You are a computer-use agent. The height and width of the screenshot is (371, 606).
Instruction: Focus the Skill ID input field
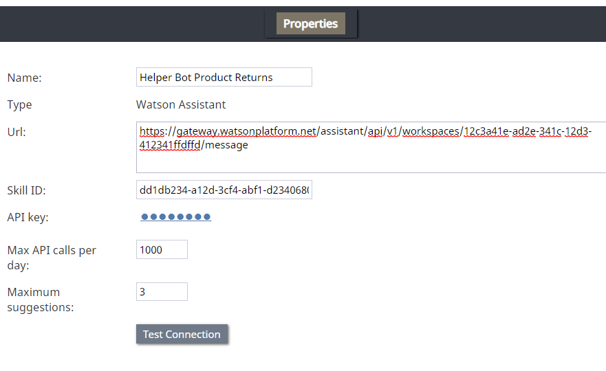pos(224,190)
